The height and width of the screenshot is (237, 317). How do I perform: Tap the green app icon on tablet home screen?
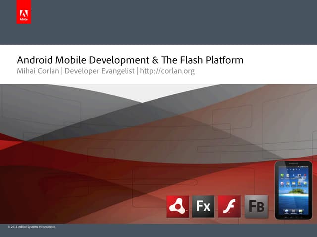pyautogui.click(x=283, y=174)
